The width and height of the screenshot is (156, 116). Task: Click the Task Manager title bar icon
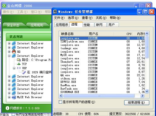tap(55, 12)
